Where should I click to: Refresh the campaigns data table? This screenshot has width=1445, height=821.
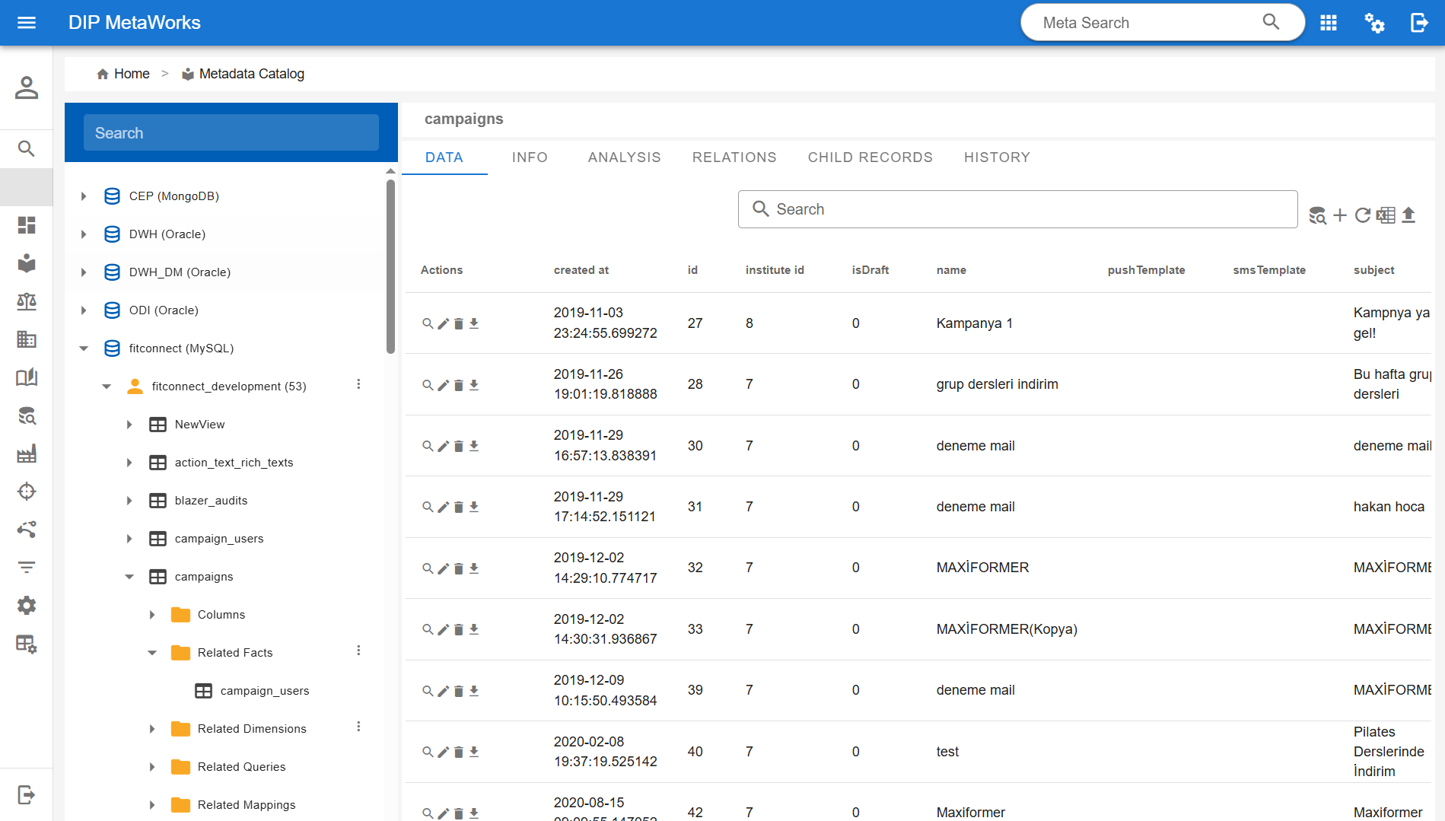click(1363, 215)
